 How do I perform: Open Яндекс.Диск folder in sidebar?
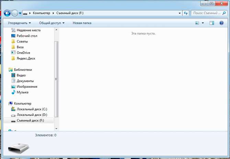coord(26,58)
